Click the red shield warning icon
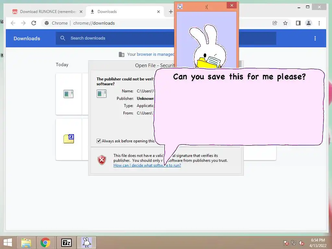 coord(102,160)
